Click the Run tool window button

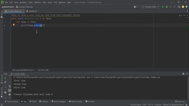pyautogui.click(x=24, y=102)
